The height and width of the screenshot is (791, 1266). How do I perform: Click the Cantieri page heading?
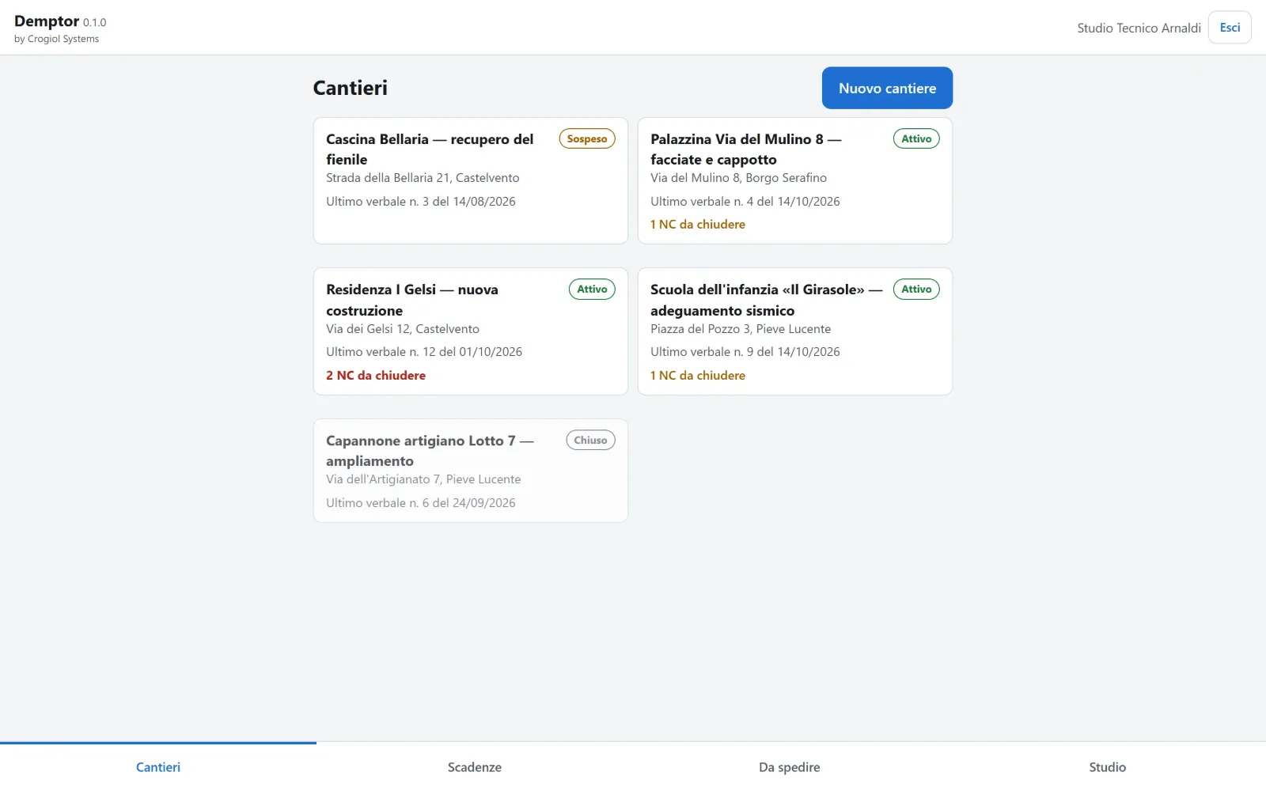click(x=351, y=88)
